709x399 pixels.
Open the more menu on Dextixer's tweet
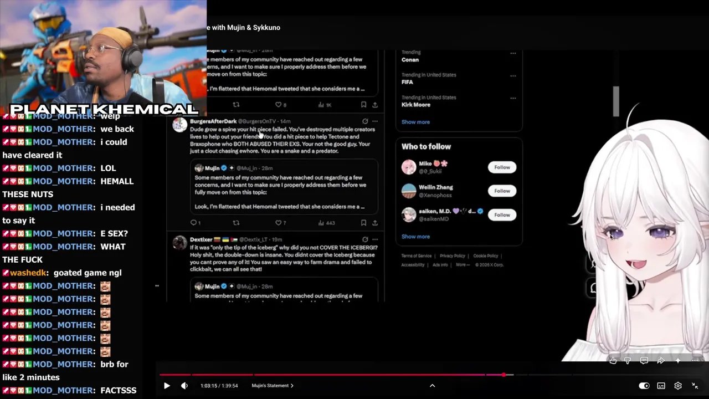[x=375, y=239]
